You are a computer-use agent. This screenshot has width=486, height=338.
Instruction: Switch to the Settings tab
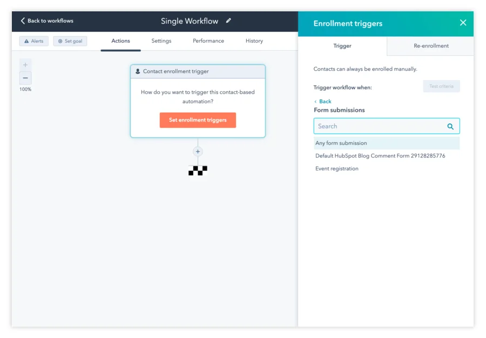[161, 41]
